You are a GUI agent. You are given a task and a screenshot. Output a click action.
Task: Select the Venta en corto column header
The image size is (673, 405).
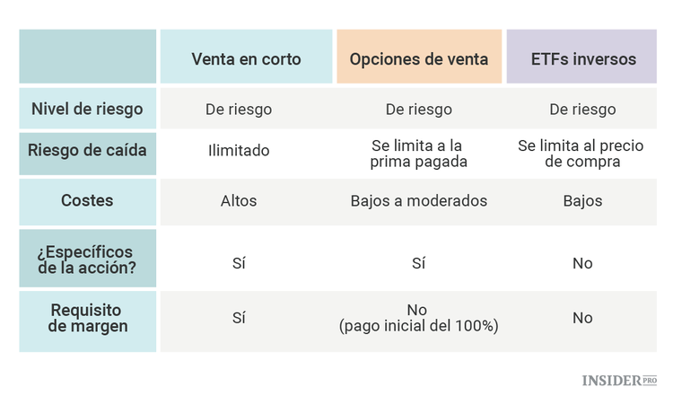pyautogui.click(x=246, y=59)
